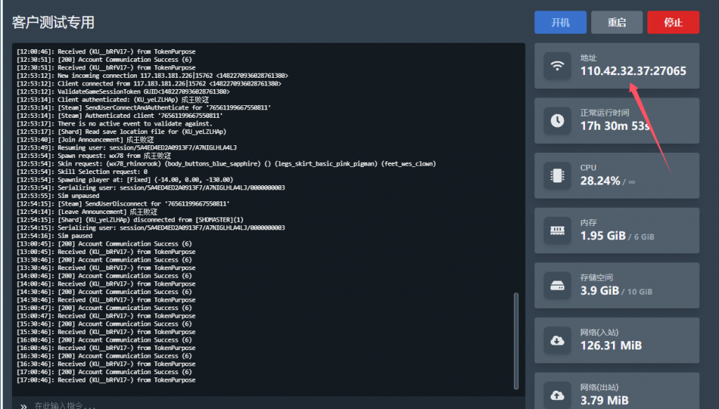Click the double-chevron console prompt icon
This screenshot has height=409, width=719.
(x=23, y=405)
